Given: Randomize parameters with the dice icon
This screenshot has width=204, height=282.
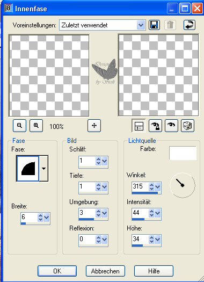Looking at the screenshot, I should [187, 126].
